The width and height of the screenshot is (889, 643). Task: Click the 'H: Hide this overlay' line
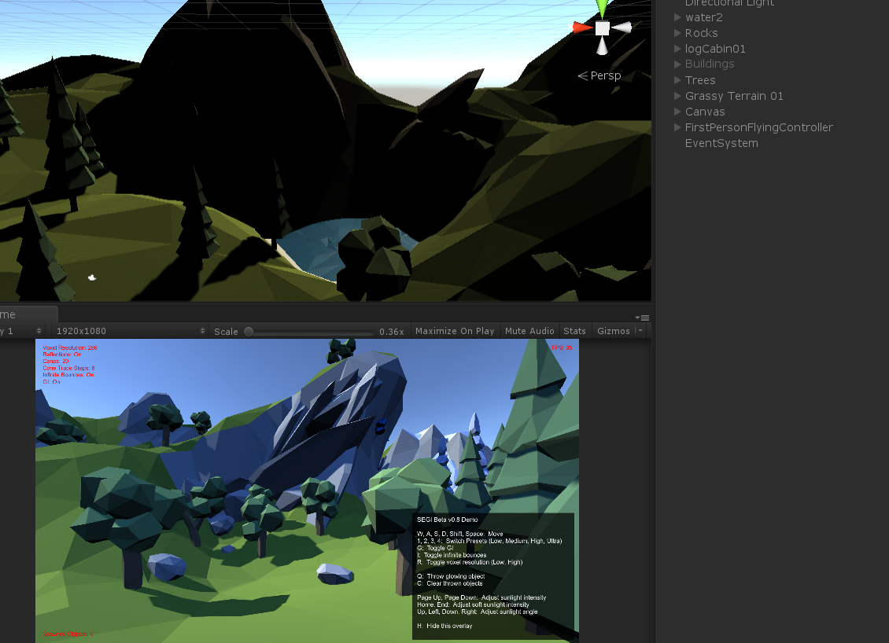(x=444, y=626)
